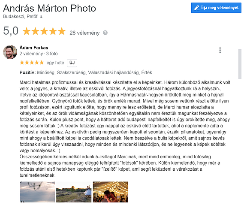This screenshot has width=244, height=205.
Task: Click the Budakeszi, Petőfi u. address text
Action: 23,16
